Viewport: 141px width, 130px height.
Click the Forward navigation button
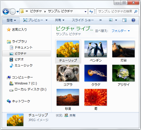point(13,12)
